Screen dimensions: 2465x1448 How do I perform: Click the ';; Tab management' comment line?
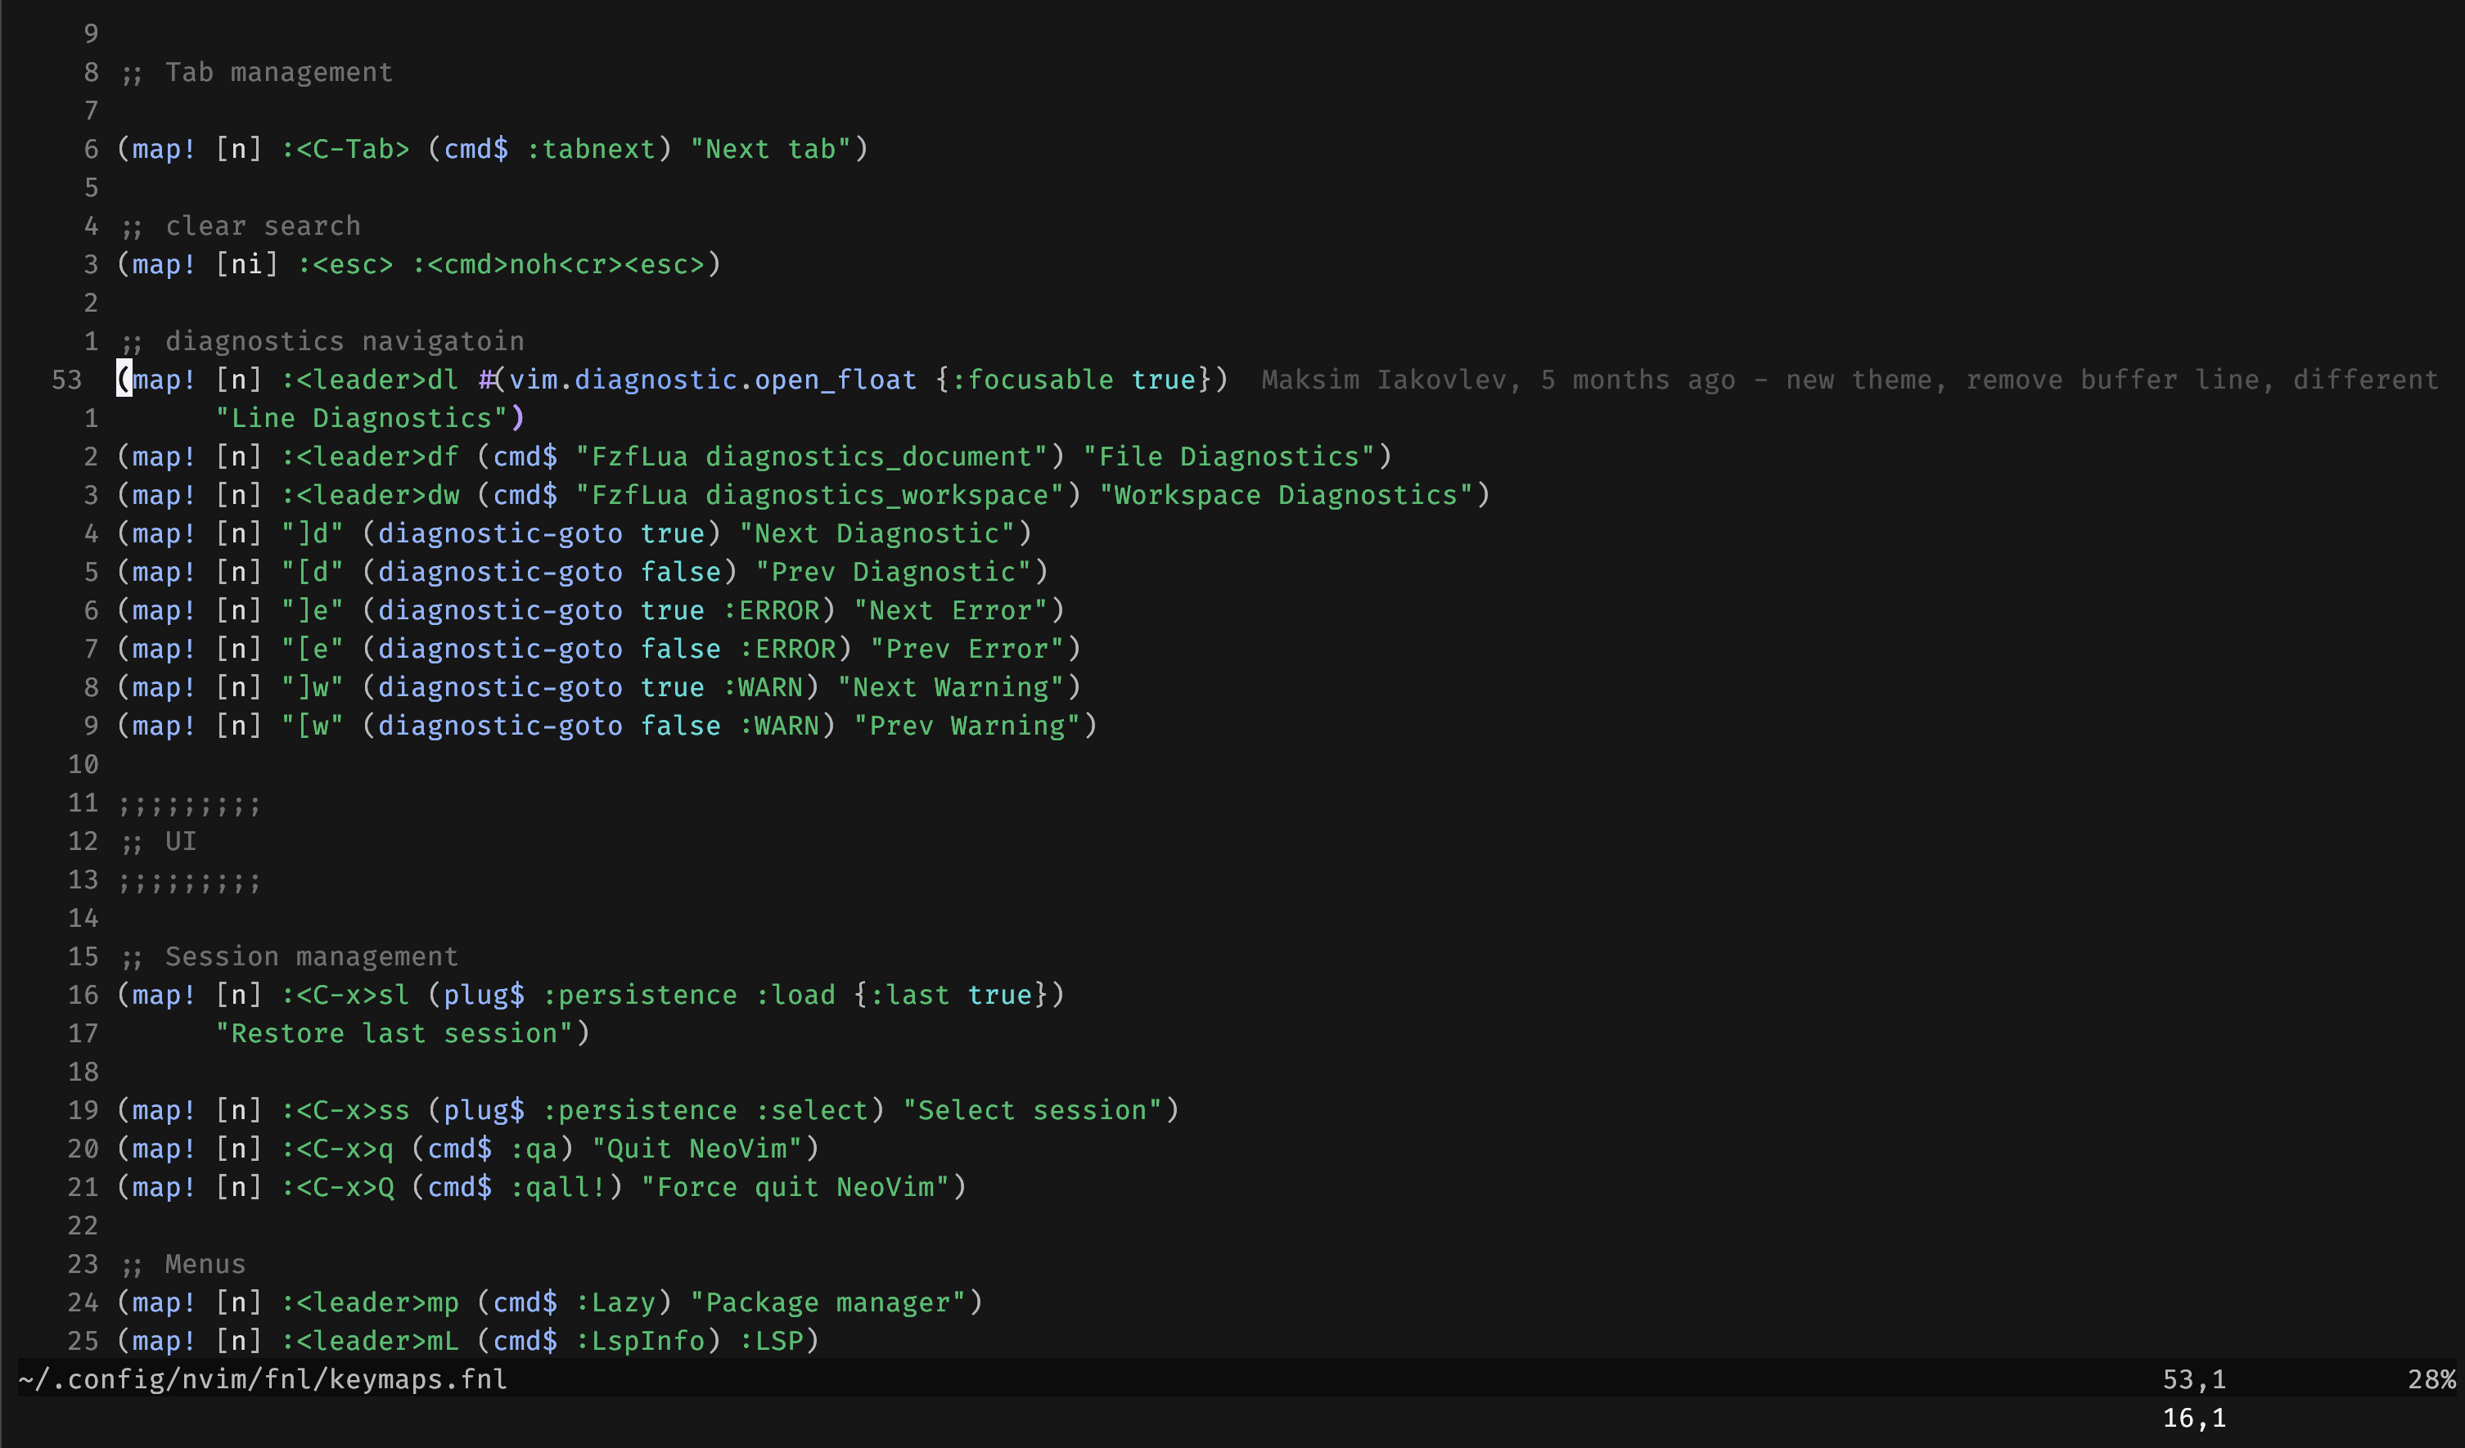point(255,72)
